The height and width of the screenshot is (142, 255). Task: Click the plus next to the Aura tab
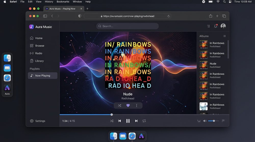pos(87,9)
